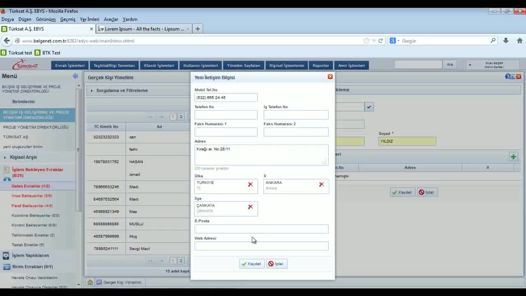Open Gelen Evraklar (1/2) link
The width and height of the screenshot is (526, 296).
[x=30, y=186]
